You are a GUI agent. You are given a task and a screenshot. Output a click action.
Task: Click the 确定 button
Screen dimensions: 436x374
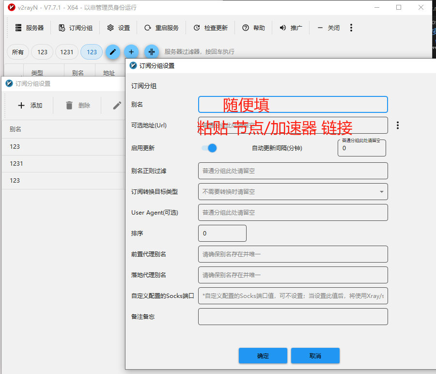[x=263, y=356]
